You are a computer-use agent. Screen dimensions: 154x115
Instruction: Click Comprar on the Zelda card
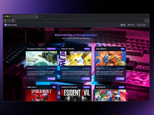pyautogui.click(x=51, y=79)
